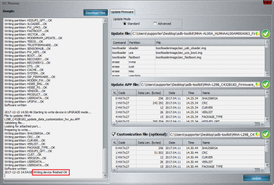The height and width of the screenshot is (185, 274).
Task: Click horizontal scrollbar of Customization table
Action: pos(188,170)
